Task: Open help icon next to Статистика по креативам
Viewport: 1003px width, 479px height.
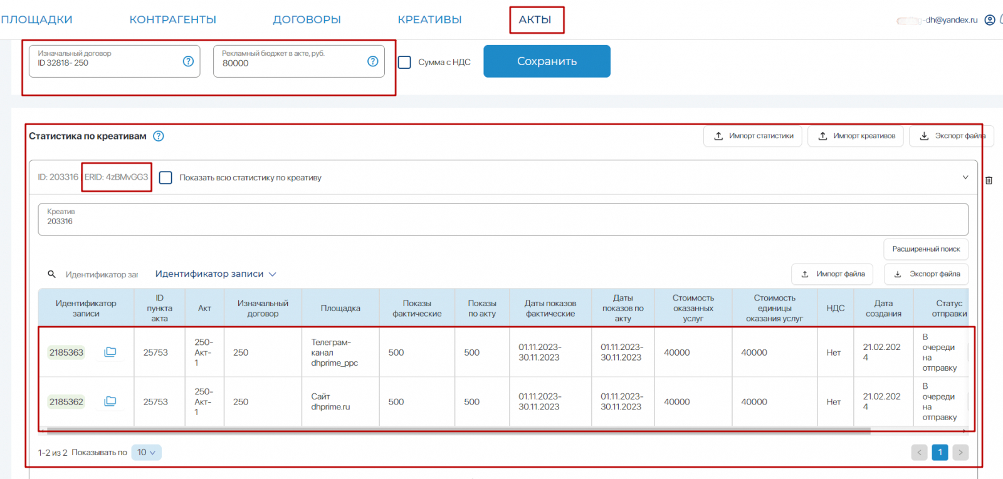Action: [159, 136]
